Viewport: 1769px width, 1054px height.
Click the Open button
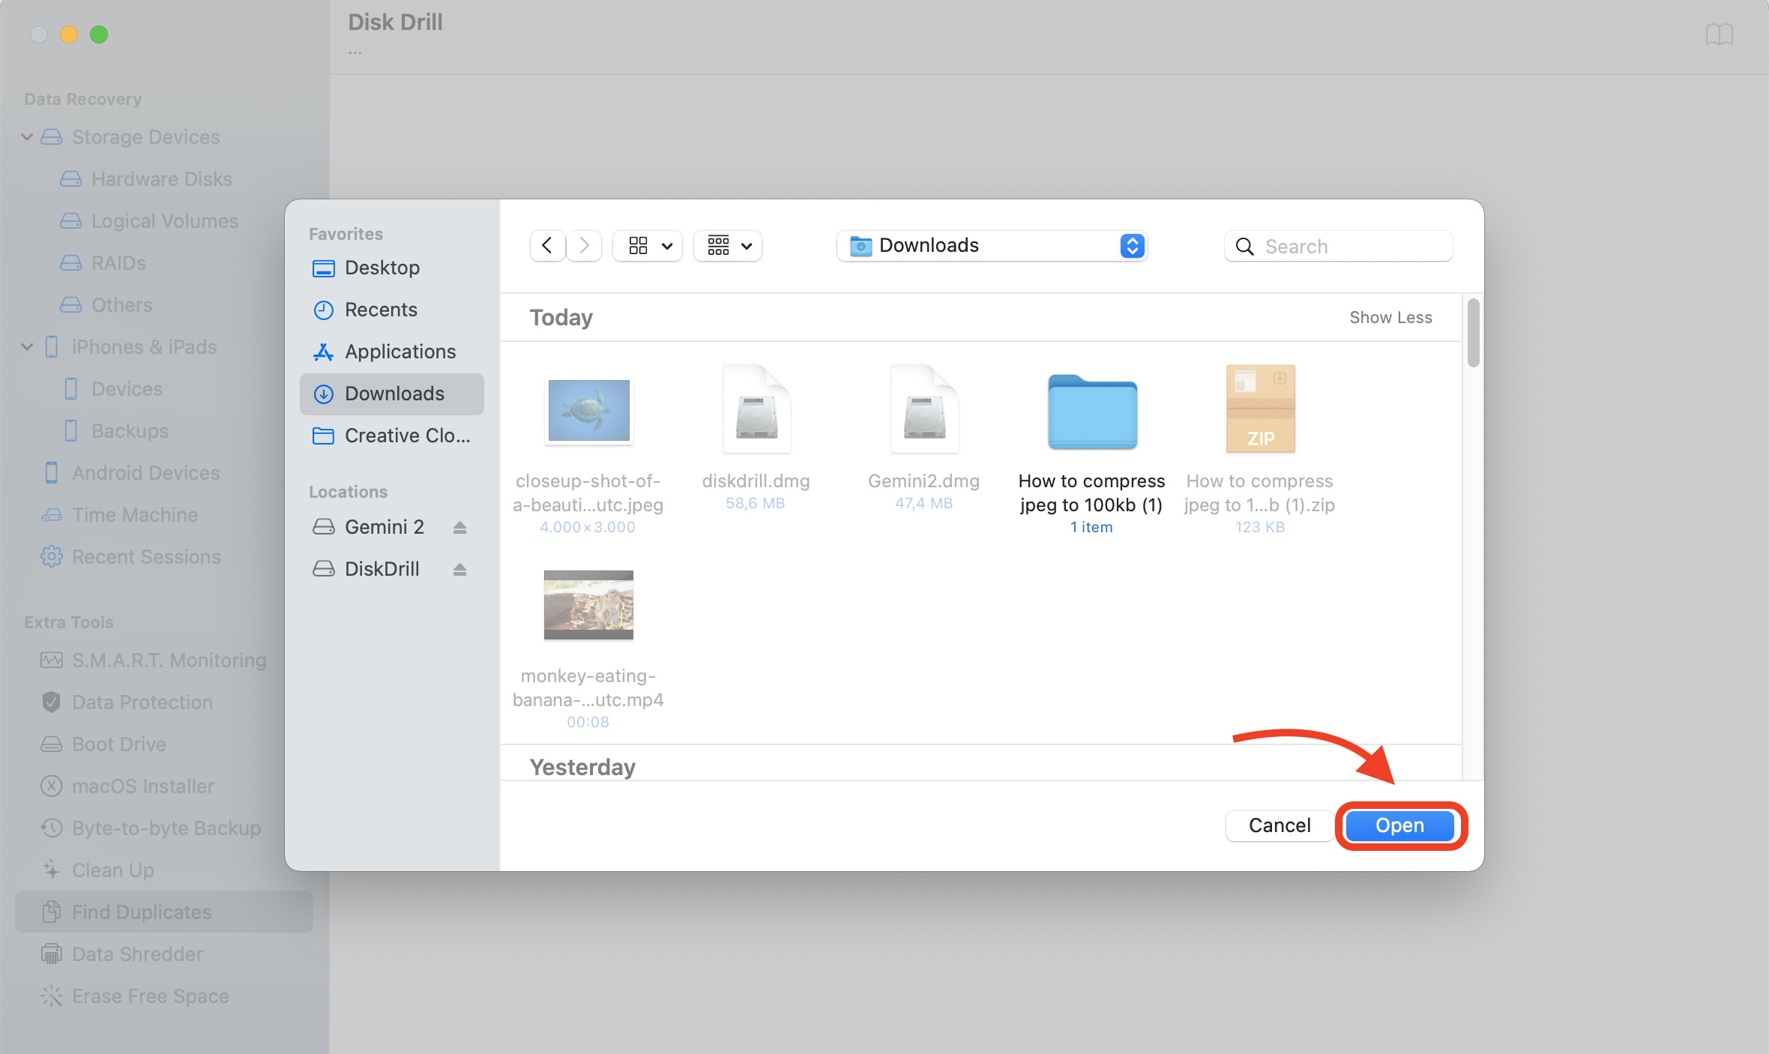tap(1399, 825)
